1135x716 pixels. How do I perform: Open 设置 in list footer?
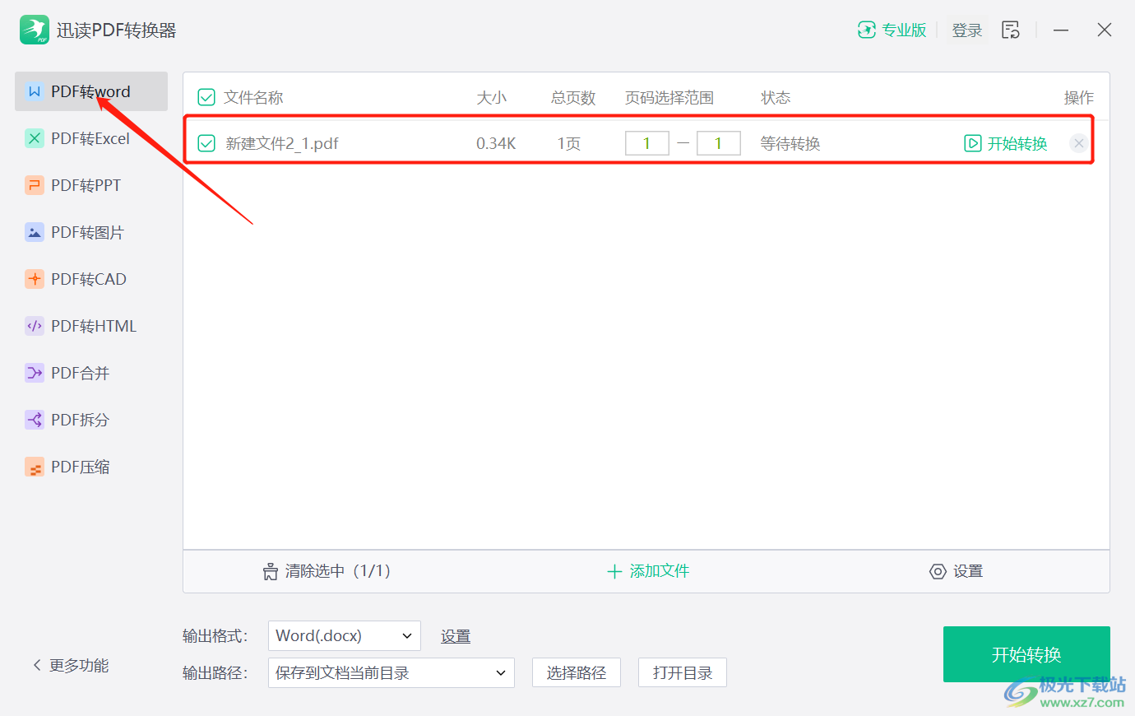tap(968, 571)
